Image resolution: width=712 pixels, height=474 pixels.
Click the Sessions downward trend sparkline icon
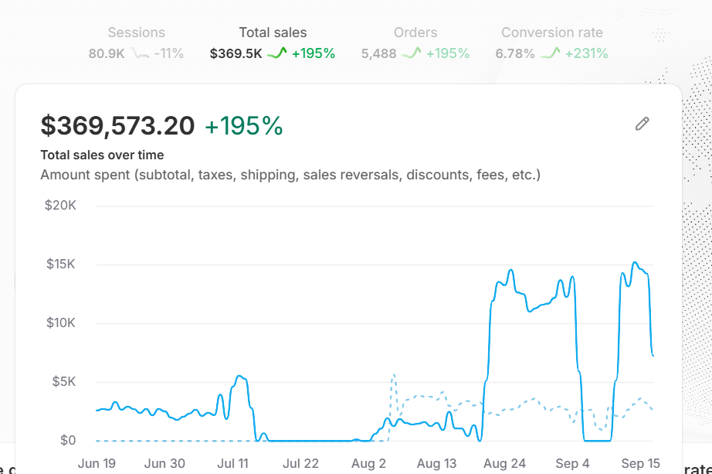[x=140, y=53]
